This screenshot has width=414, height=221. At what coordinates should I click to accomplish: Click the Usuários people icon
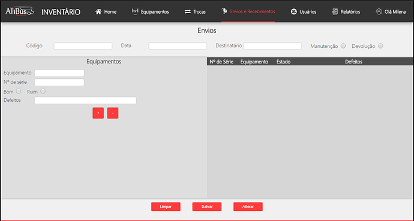coord(294,11)
